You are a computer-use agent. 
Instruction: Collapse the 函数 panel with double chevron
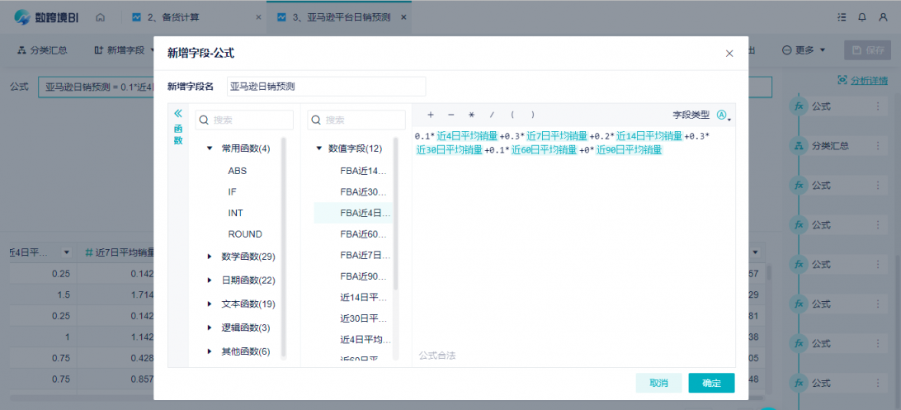click(x=178, y=113)
